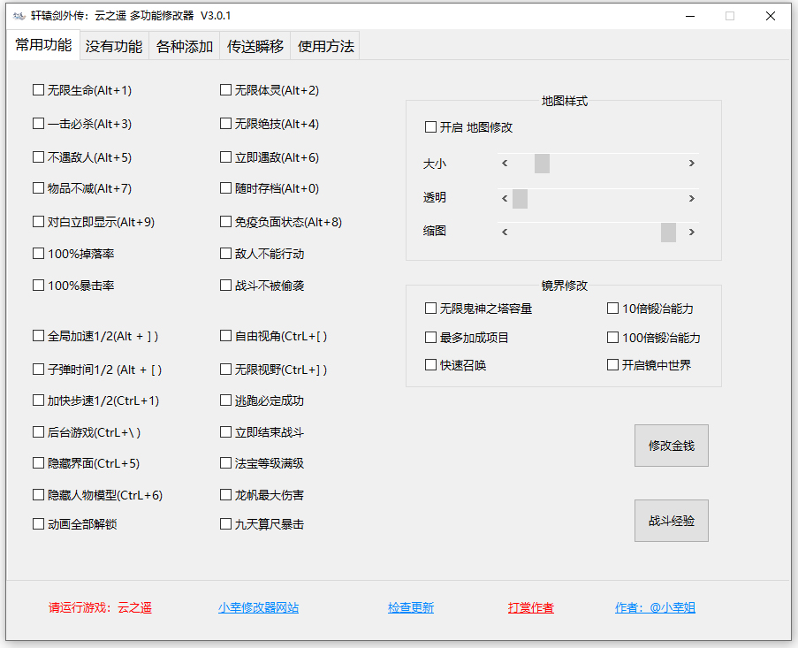This screenshot has height=648, width=798.
Task: Enable 10倍锻冶能力 cheat
Action: pos(612,308)
